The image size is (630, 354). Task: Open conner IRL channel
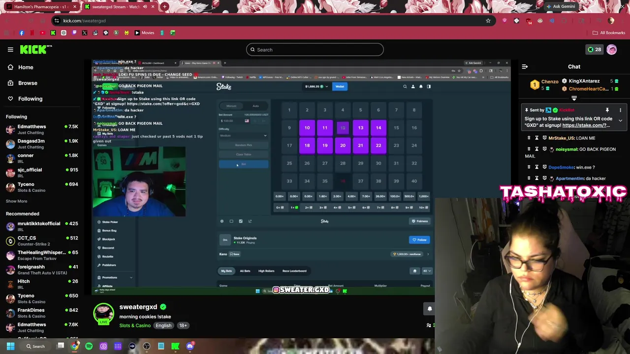coord(42,158)
